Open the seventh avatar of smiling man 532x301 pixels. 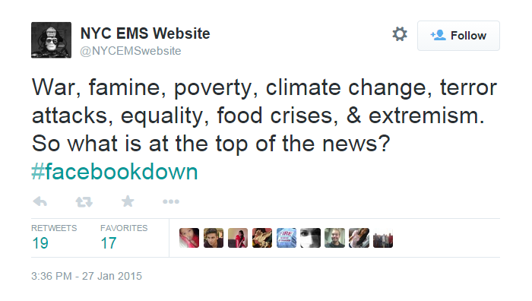(x=334, y=238)
